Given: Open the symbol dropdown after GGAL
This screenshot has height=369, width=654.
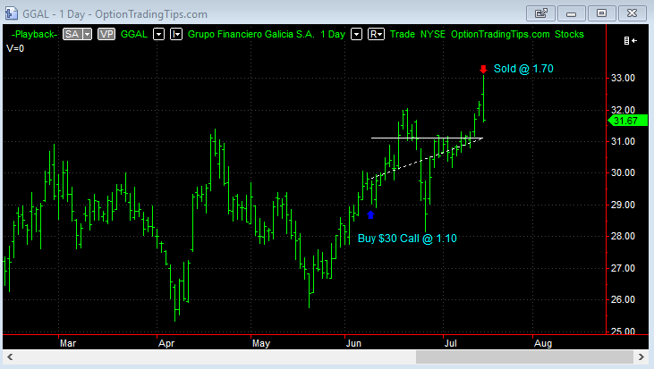Looking at the screenshot, I should tap(158, 34).
